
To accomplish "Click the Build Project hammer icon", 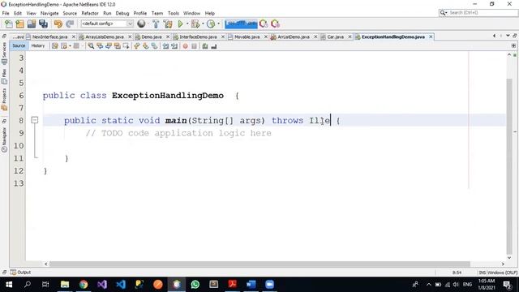I will click(x=156, y=24).
